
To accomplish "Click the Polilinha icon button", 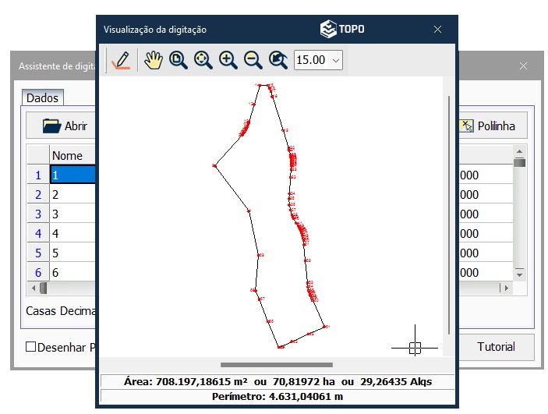I will coord(487,126).
